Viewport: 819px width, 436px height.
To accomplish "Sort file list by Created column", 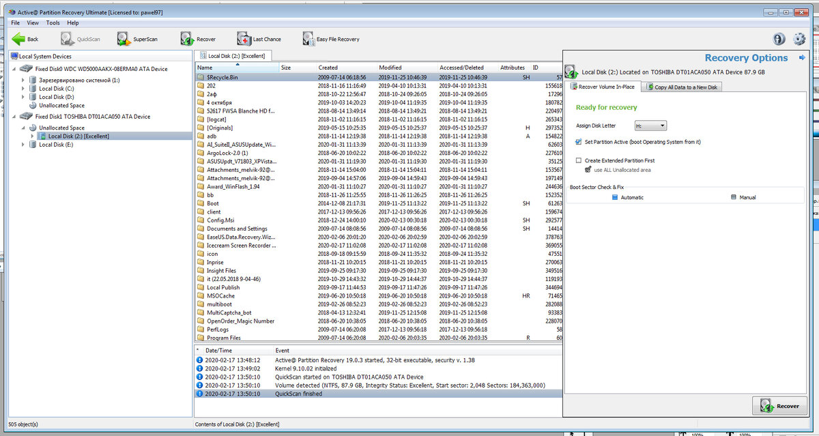I will pos(346,68).
